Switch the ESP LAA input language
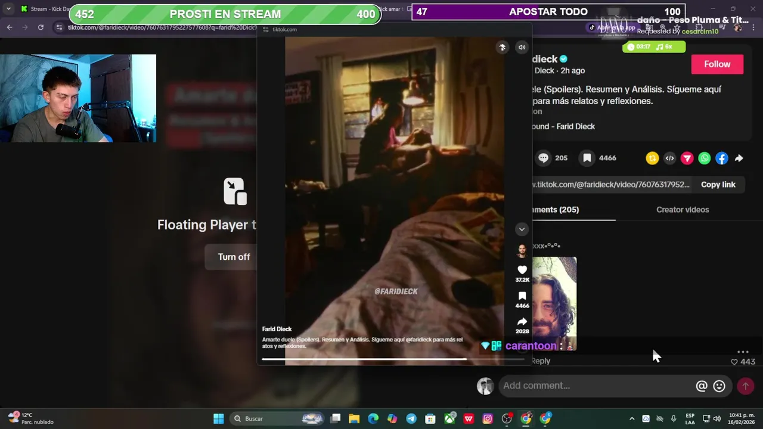Image resolution: width=763 pixels, height=429 pixels. point(690,419)
